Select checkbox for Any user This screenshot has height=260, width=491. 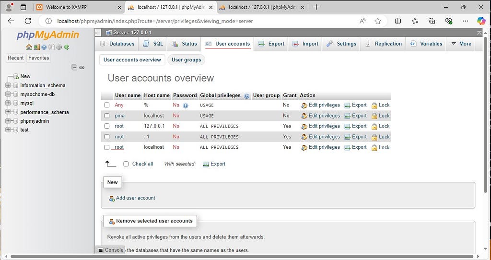pos(107,105)
